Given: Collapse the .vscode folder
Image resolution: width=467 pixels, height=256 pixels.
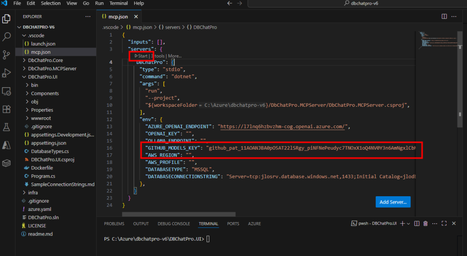Looking at the screenshot, I should pyautogui.click(x=56, y=36).
